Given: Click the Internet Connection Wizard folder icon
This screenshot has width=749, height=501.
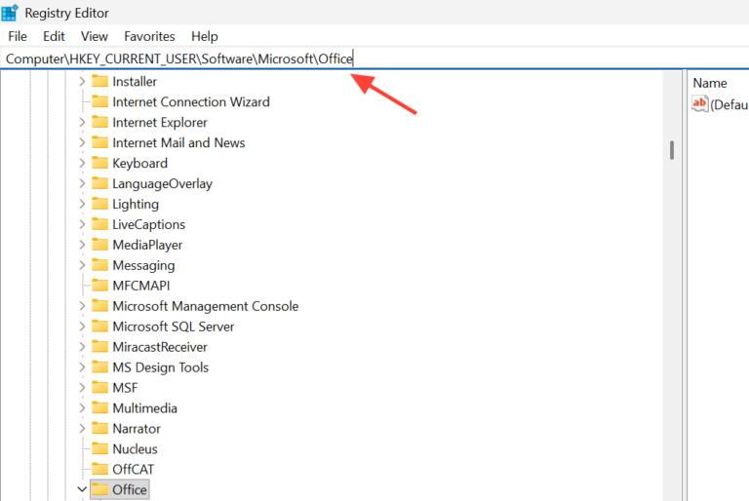Looking at the screenshot, I should point(99,101).
